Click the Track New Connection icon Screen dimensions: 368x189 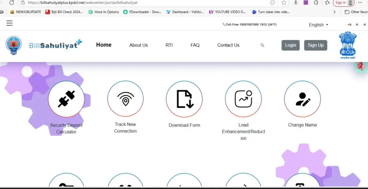(125, 99)
